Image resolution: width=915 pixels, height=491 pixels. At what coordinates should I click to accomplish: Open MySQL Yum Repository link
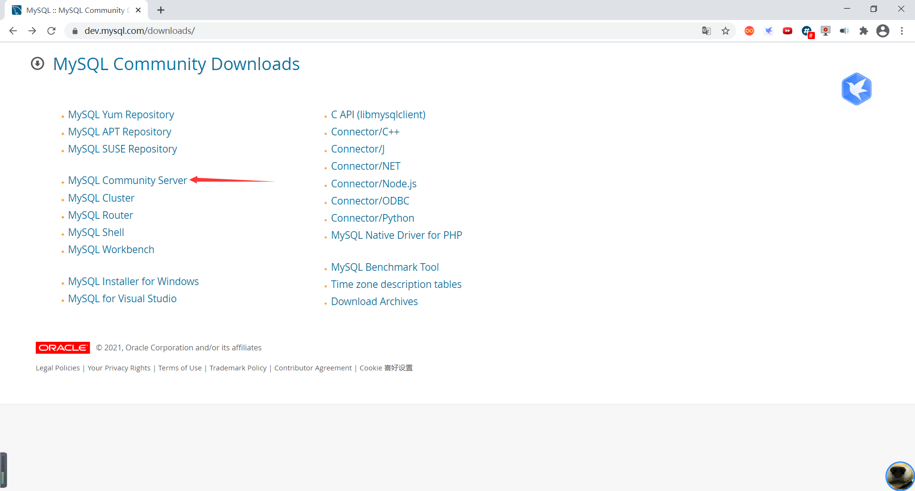coord(121,115)
